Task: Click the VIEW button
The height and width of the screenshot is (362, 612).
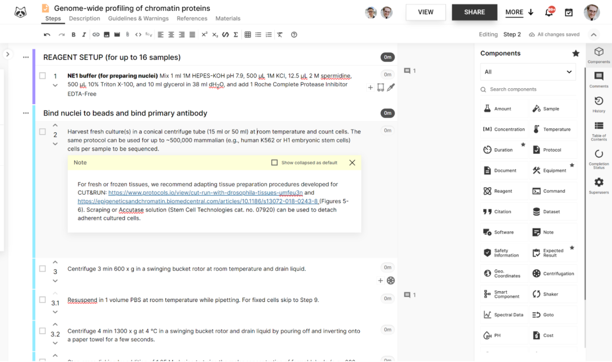Action: coord(426,12)
